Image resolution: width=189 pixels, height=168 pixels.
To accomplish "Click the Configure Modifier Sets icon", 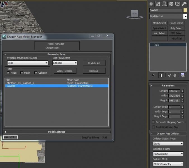I will tap(183, 75).
